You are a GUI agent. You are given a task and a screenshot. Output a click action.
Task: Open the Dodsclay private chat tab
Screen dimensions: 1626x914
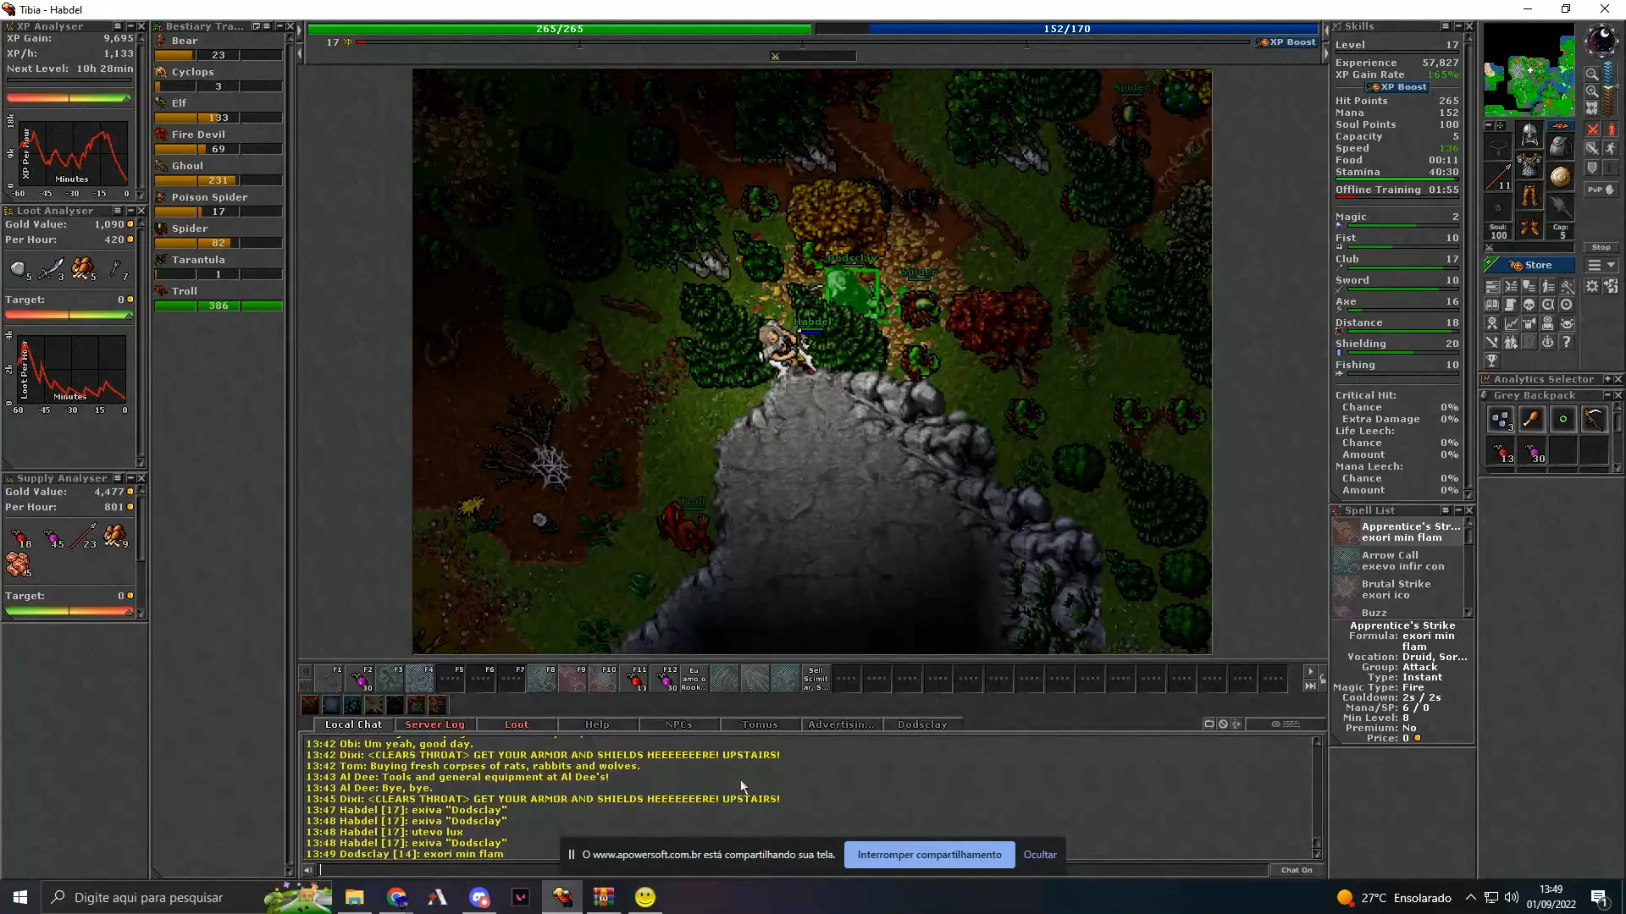point(922,724)
